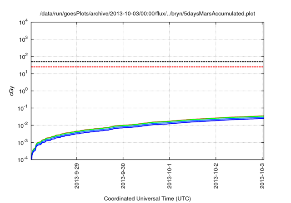Click the 10^4 y-axis tick label
Screen dimensions: 291x203
[23, 23]
